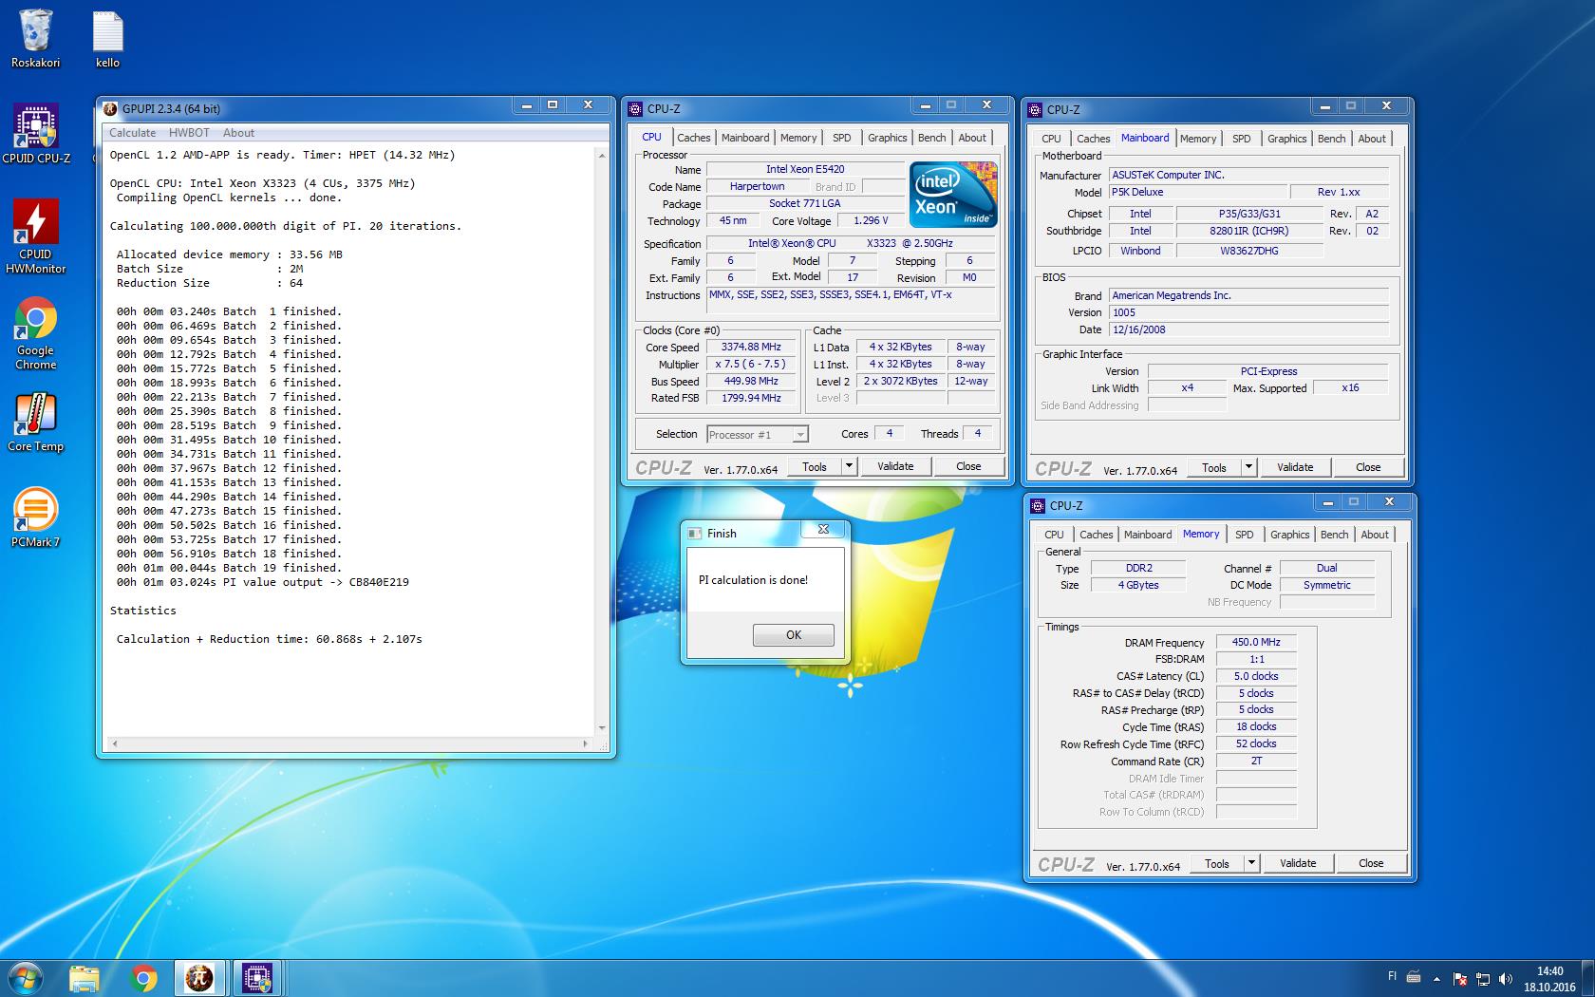Open the kello text file icon
This screenshot has width=1595, height=997.
[107, 38]
